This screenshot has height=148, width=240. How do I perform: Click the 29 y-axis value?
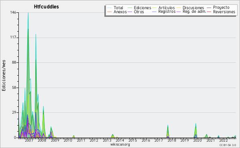[14, 112]
